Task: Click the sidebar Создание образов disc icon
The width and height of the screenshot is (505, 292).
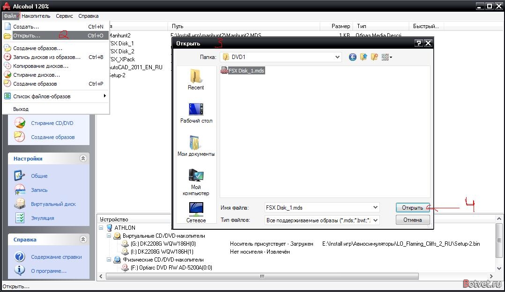Action: (x=20, y=137)
